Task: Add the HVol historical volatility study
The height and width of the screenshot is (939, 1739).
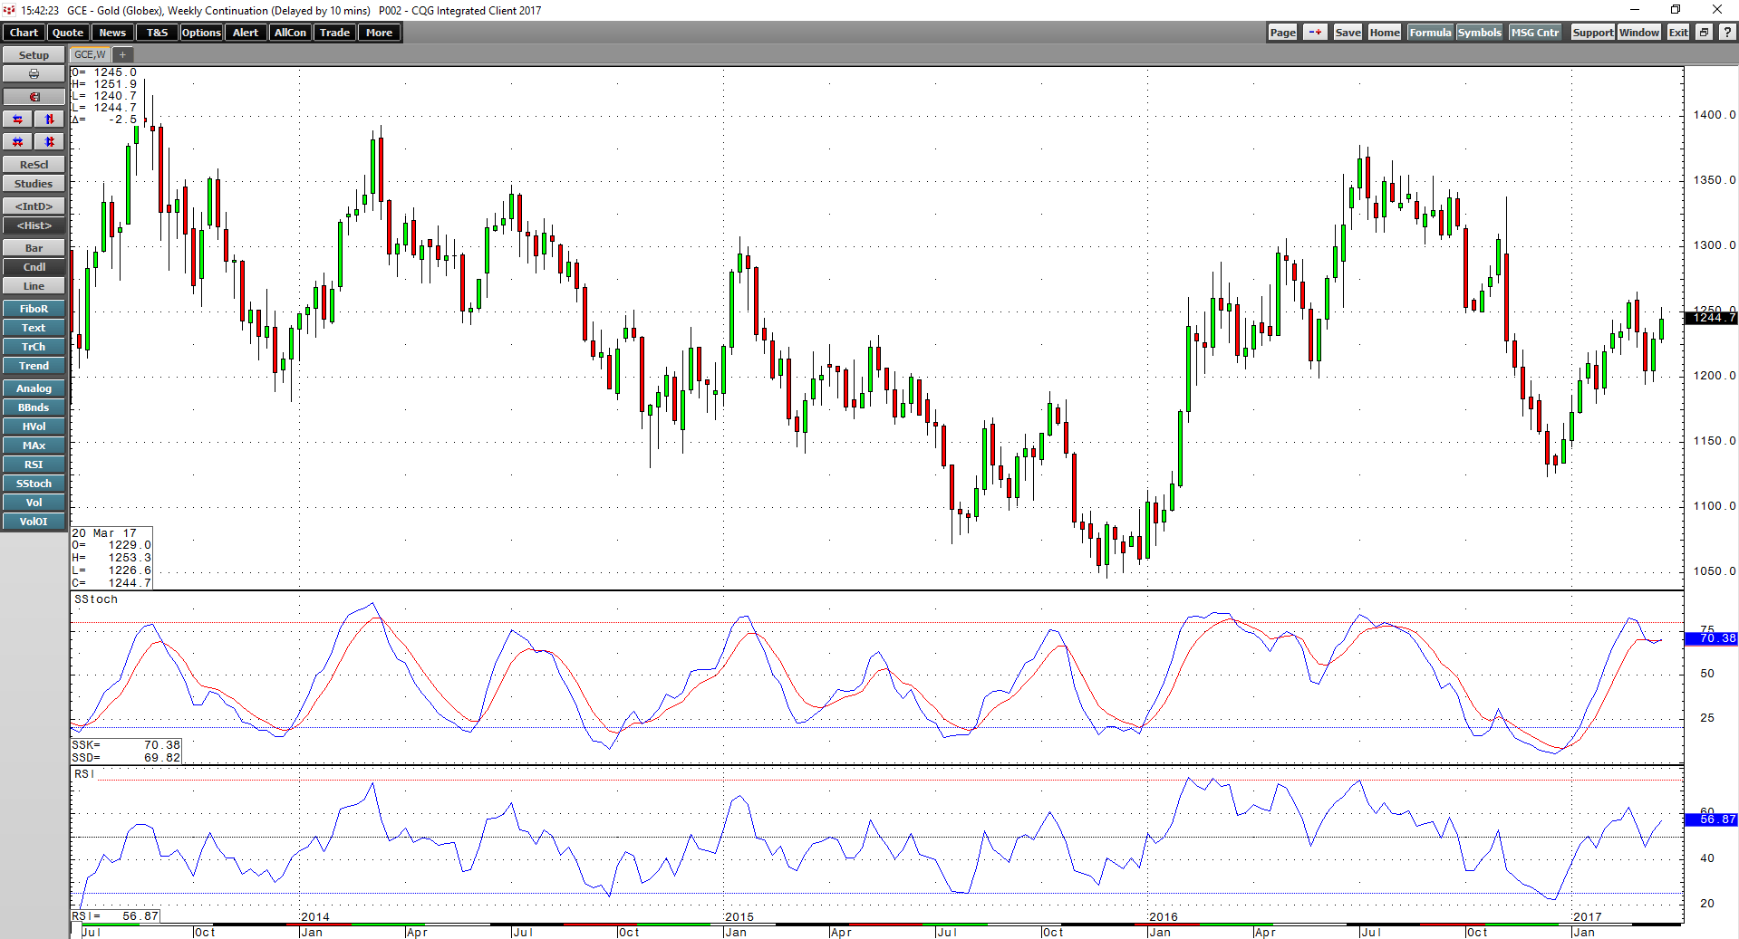Action: coord(34,426)
